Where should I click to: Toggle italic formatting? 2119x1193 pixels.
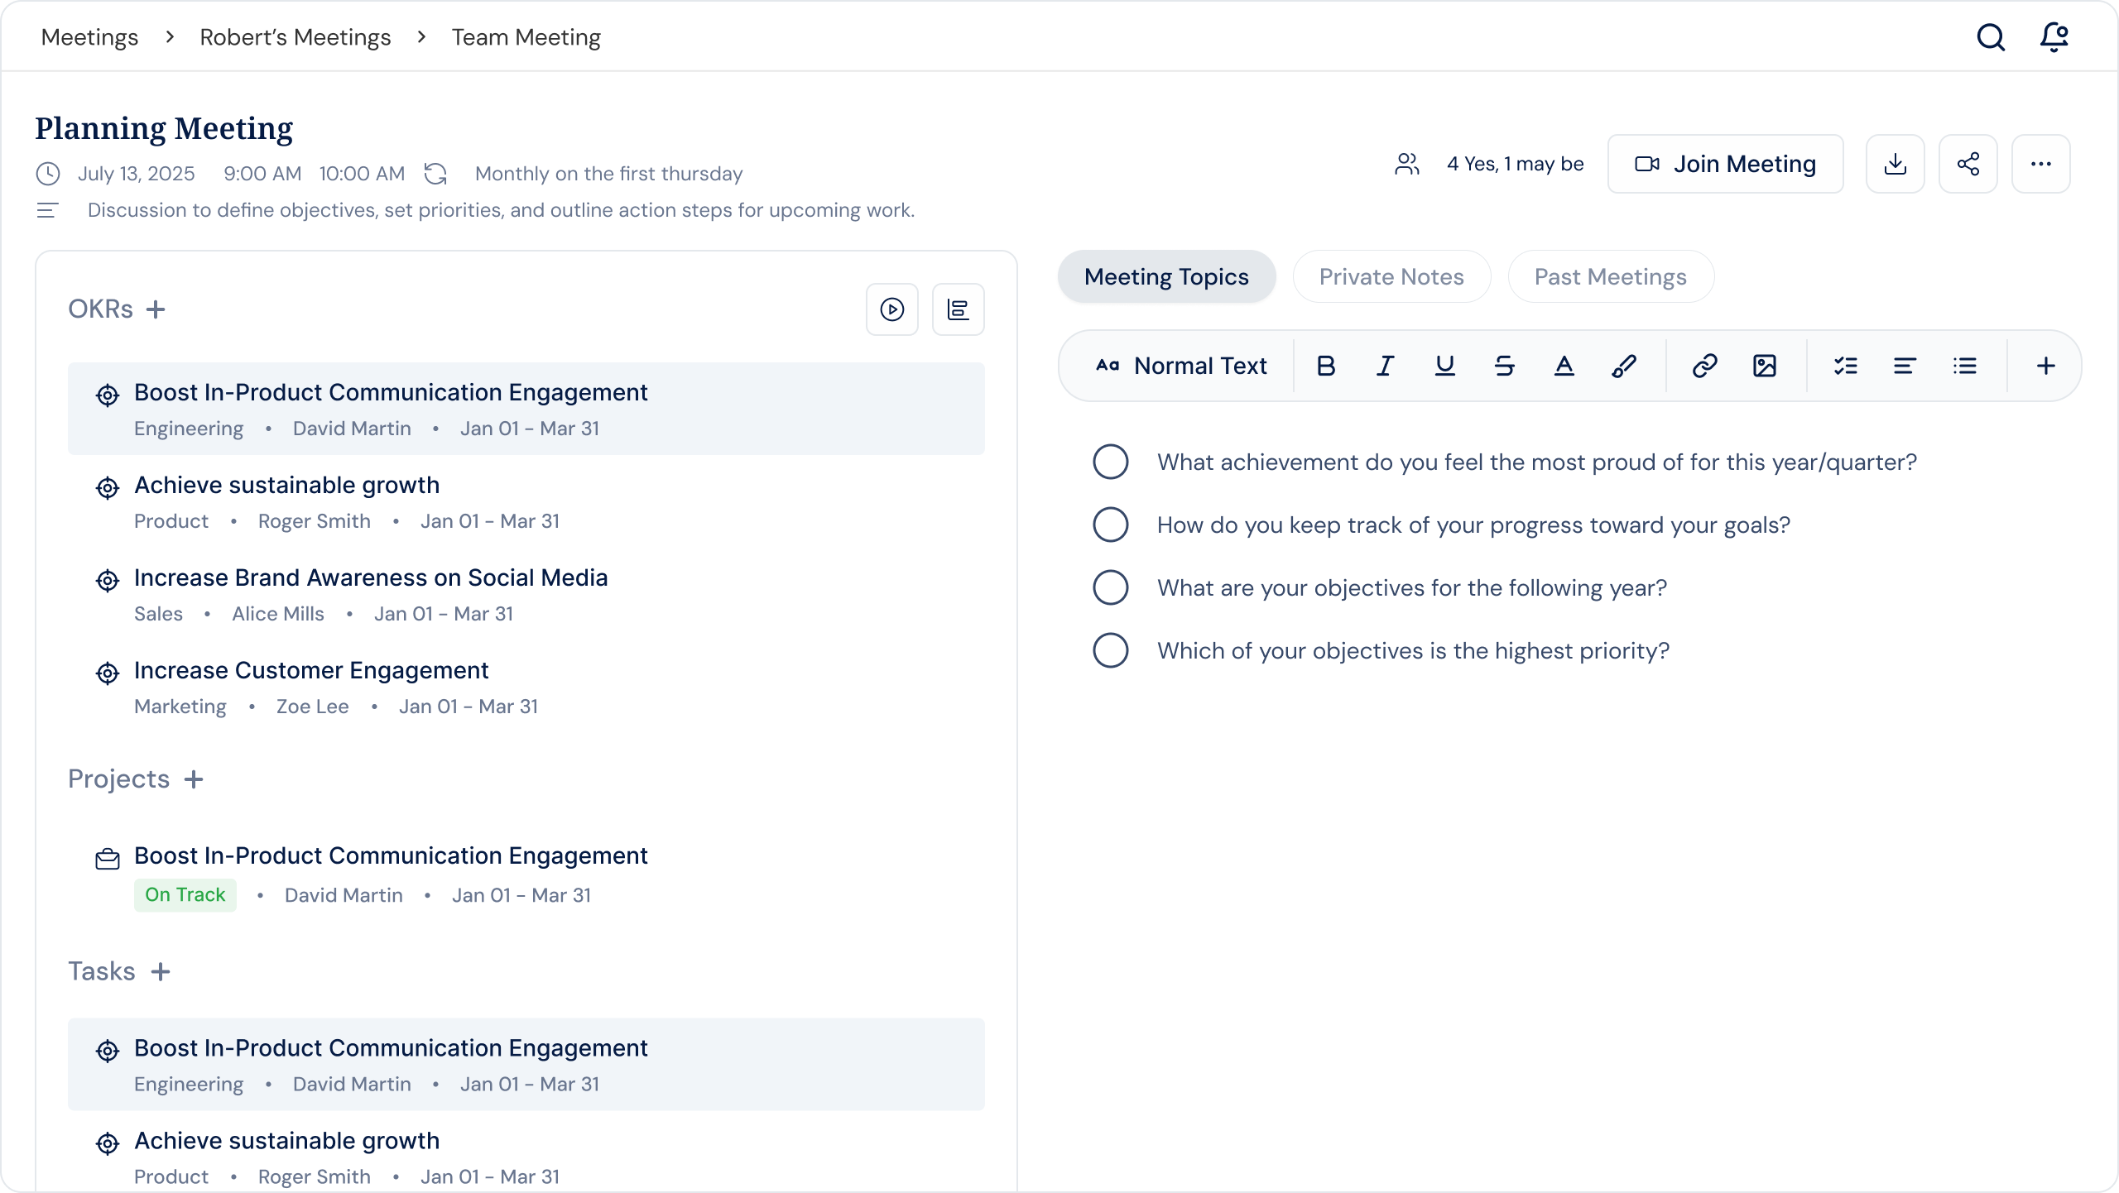click(1385, 366)
